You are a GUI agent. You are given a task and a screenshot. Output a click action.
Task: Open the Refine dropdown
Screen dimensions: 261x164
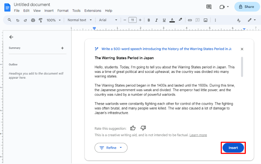[x=111, y=148]
